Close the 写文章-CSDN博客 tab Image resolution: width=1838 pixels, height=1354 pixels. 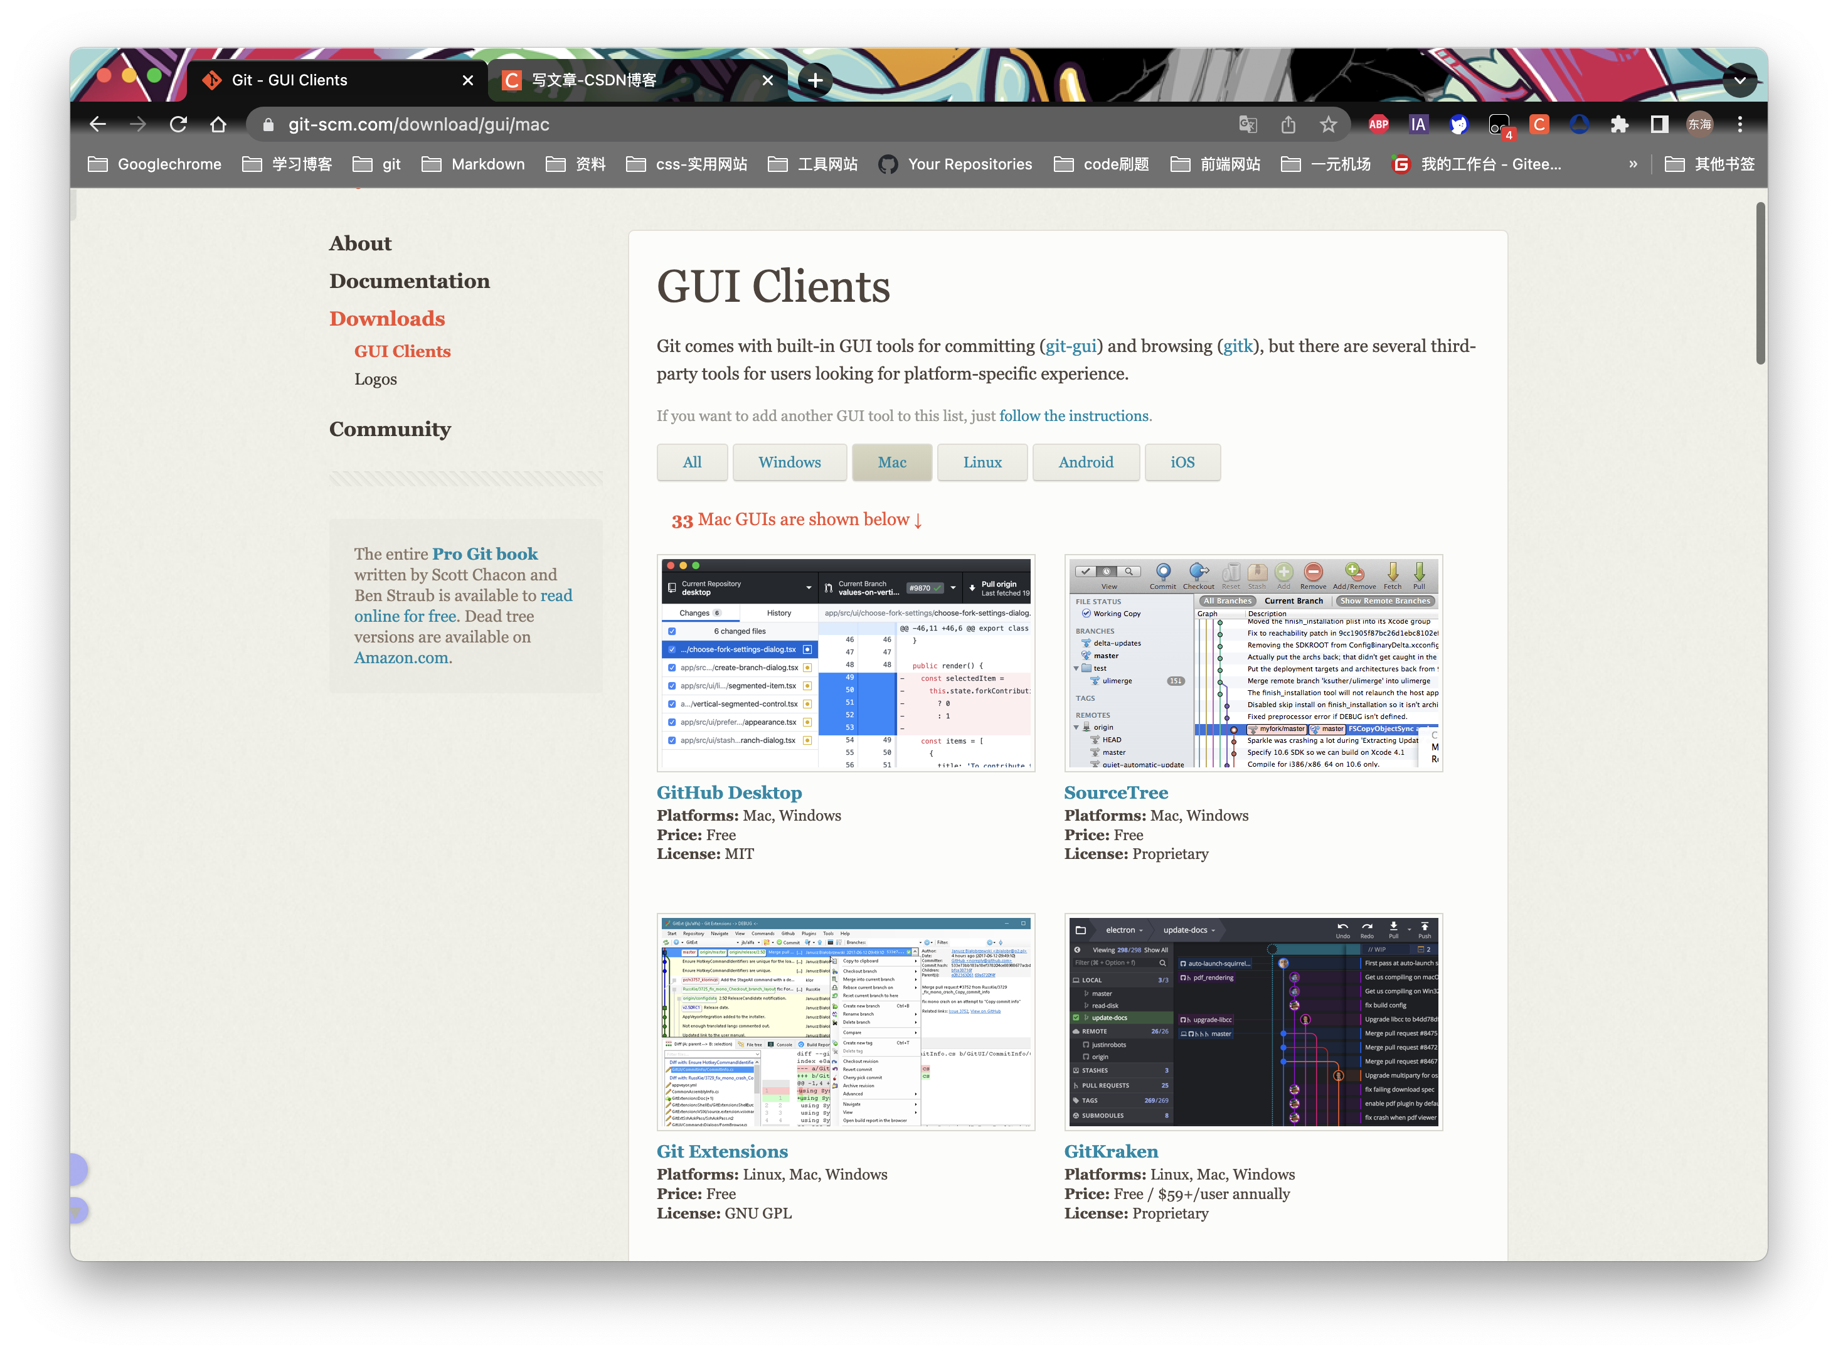coord(768,80)
